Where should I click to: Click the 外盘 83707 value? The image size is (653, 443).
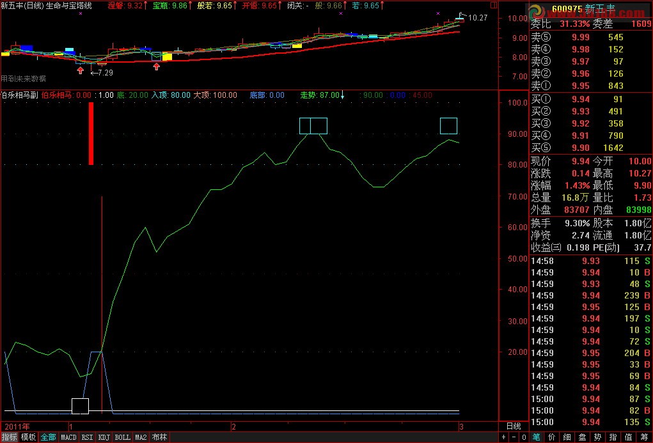tap(577, 210)
